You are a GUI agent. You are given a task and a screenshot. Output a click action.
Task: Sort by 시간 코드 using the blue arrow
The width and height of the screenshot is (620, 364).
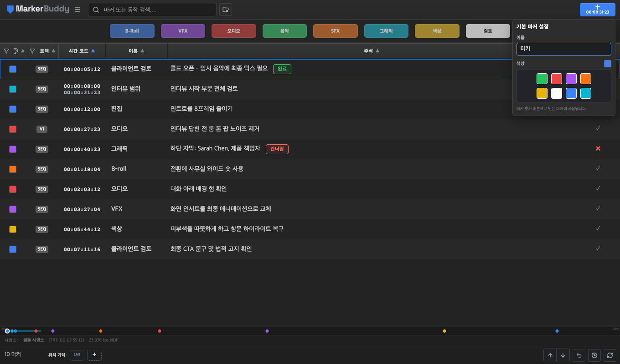click(93, 51)
